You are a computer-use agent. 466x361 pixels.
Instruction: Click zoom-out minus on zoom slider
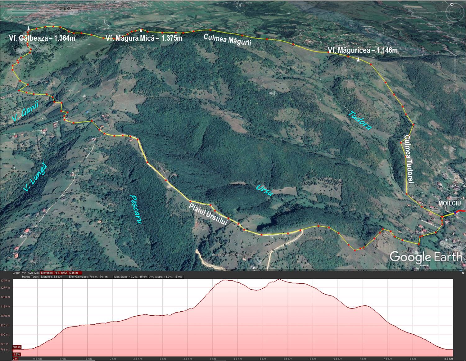[x=455, y=82]
